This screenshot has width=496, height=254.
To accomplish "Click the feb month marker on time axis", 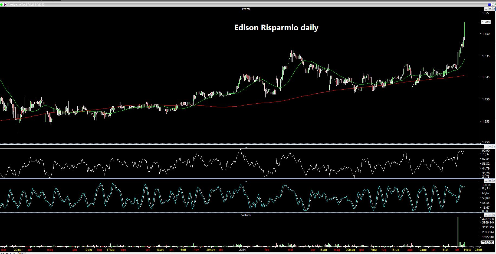I will [x=267, y=250].
